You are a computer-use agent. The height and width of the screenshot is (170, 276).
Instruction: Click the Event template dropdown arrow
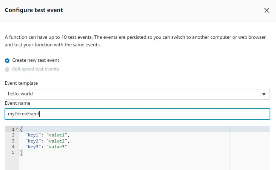(264, 94)
